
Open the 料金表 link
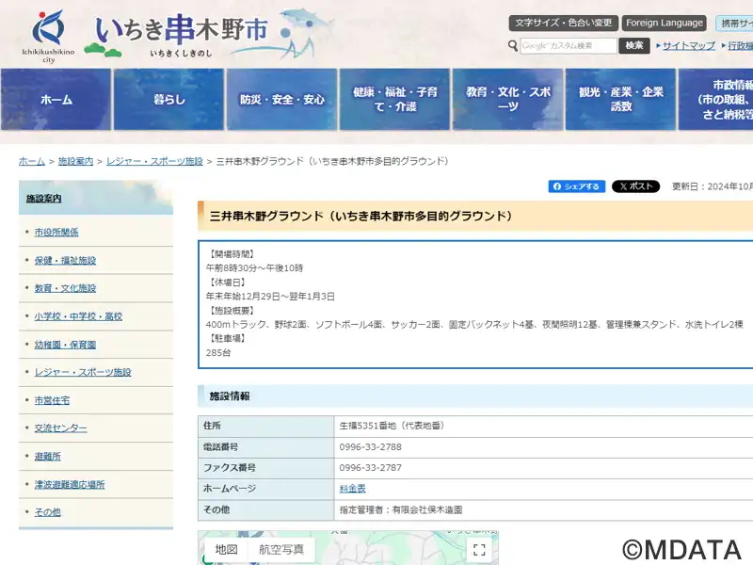coord(352,488)
